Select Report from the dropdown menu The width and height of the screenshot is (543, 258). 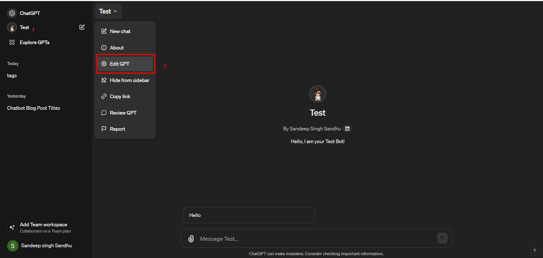[117, 129]
